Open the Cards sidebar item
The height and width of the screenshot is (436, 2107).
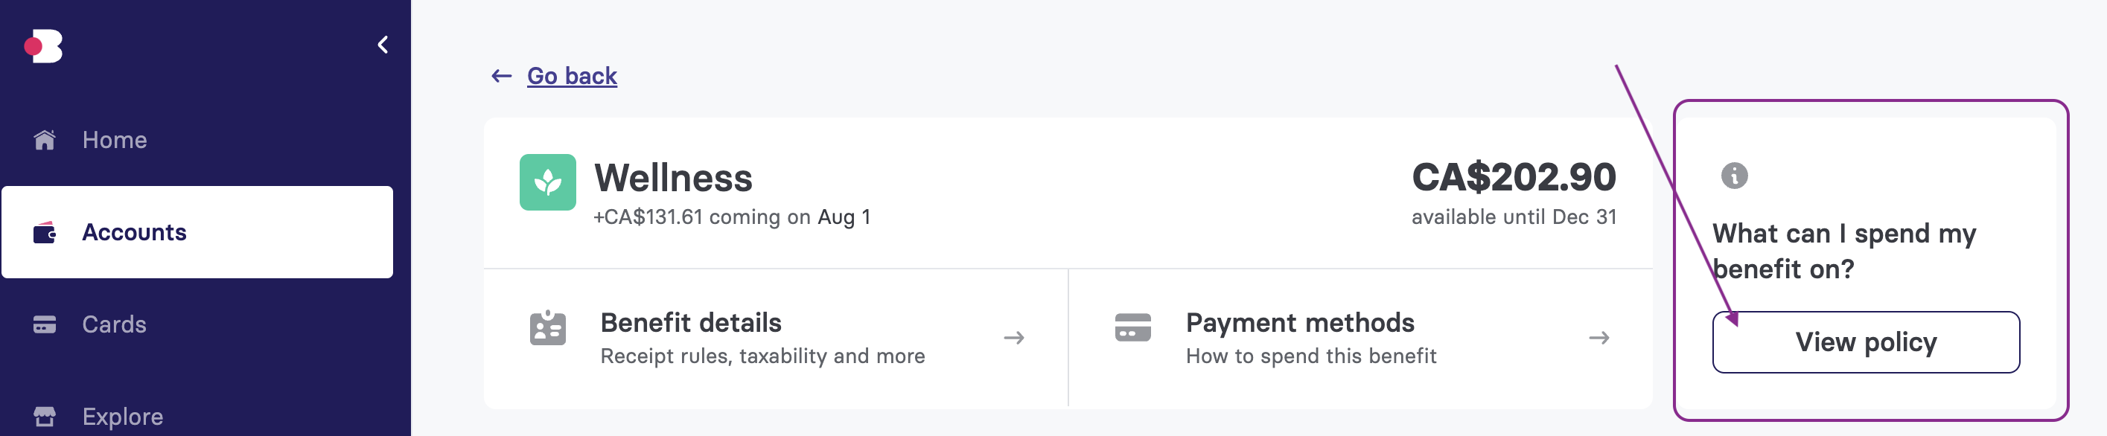coord(197,324)
